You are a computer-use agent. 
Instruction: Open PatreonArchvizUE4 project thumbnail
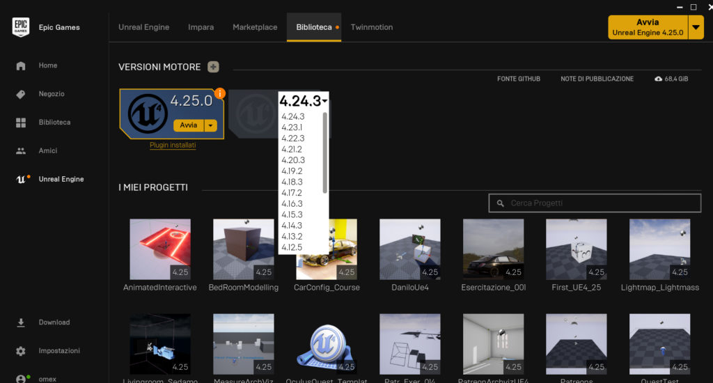point(494,344)
